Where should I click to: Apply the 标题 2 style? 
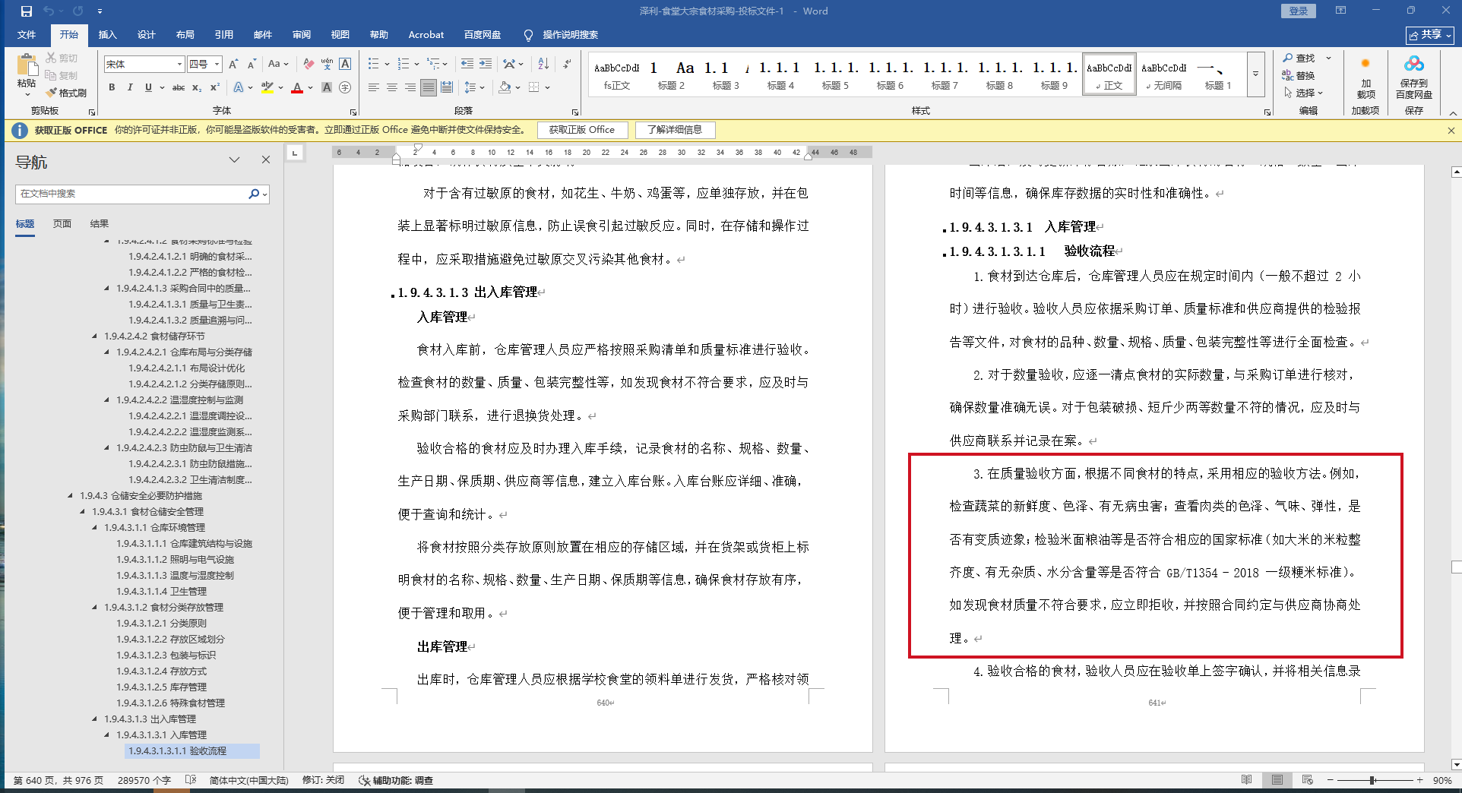click(x=671, y=75)
